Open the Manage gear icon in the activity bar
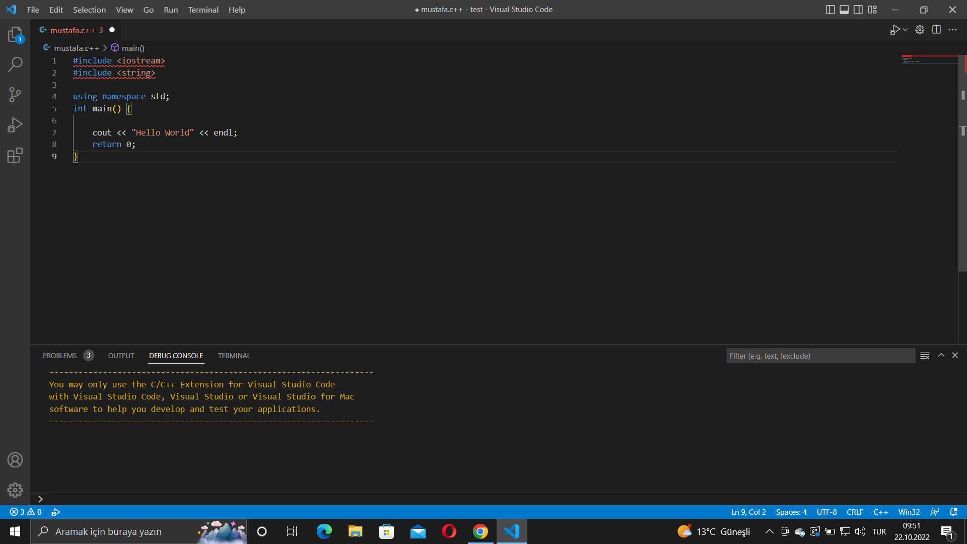 pyautogui.click(x=15, y=490)
